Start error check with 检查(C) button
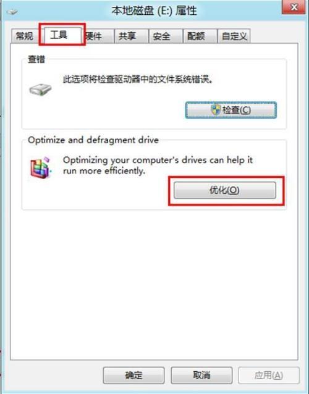 (231, 110)
